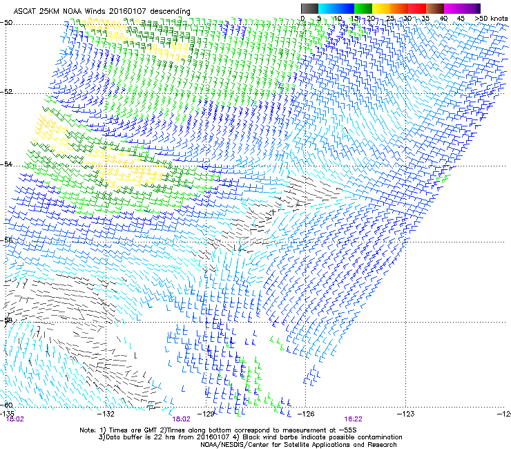Image resolution: width=511 pixels, height=449 pixels.
Task: Click the red 30-35 knots legend segment
Action: (417, 8)
